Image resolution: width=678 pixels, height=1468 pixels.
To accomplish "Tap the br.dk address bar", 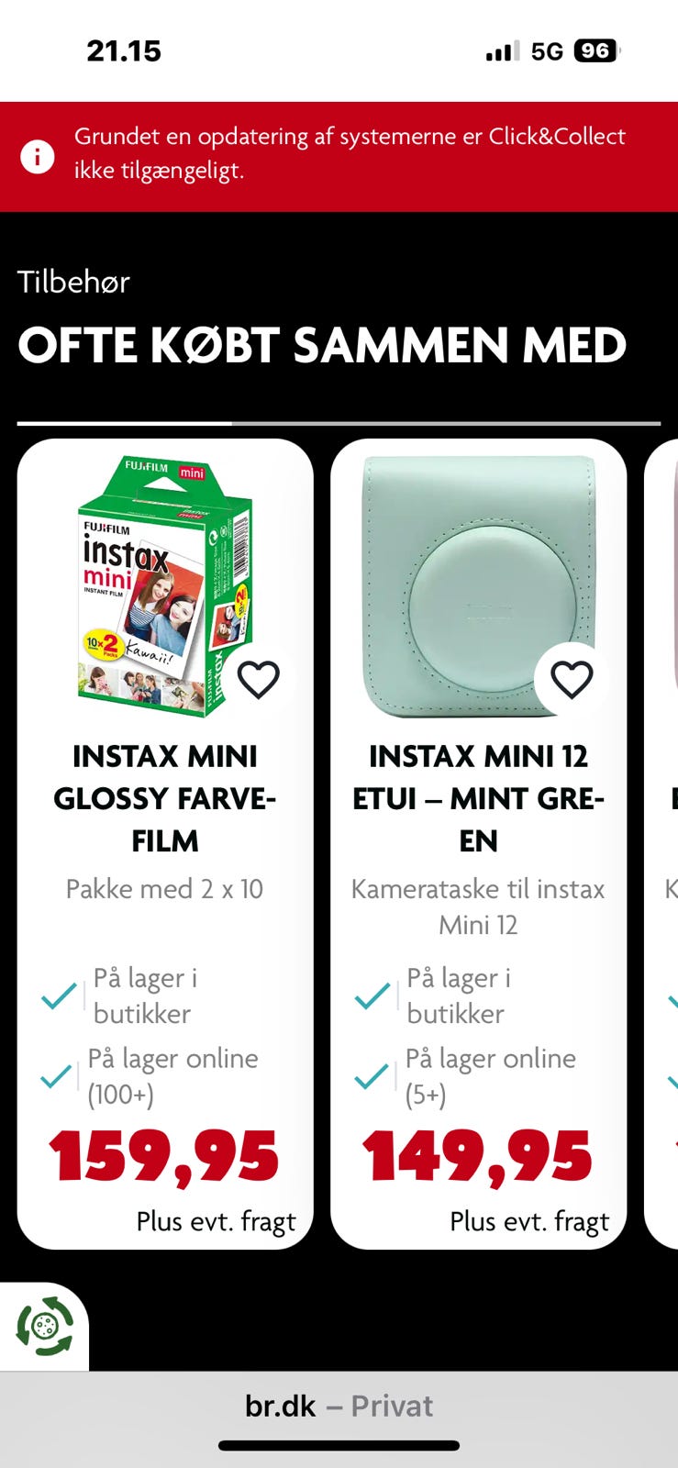I will [x=339, y=1406].
